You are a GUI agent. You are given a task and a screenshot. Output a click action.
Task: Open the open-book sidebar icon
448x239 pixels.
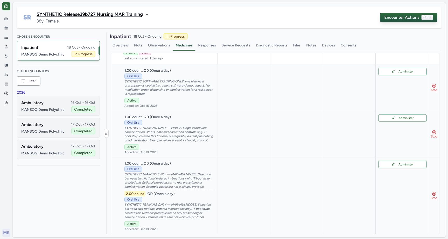click(6, 65)
